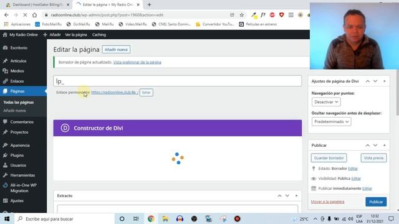
Task: Click Mover a la papelera link
Action: point(327,202)
